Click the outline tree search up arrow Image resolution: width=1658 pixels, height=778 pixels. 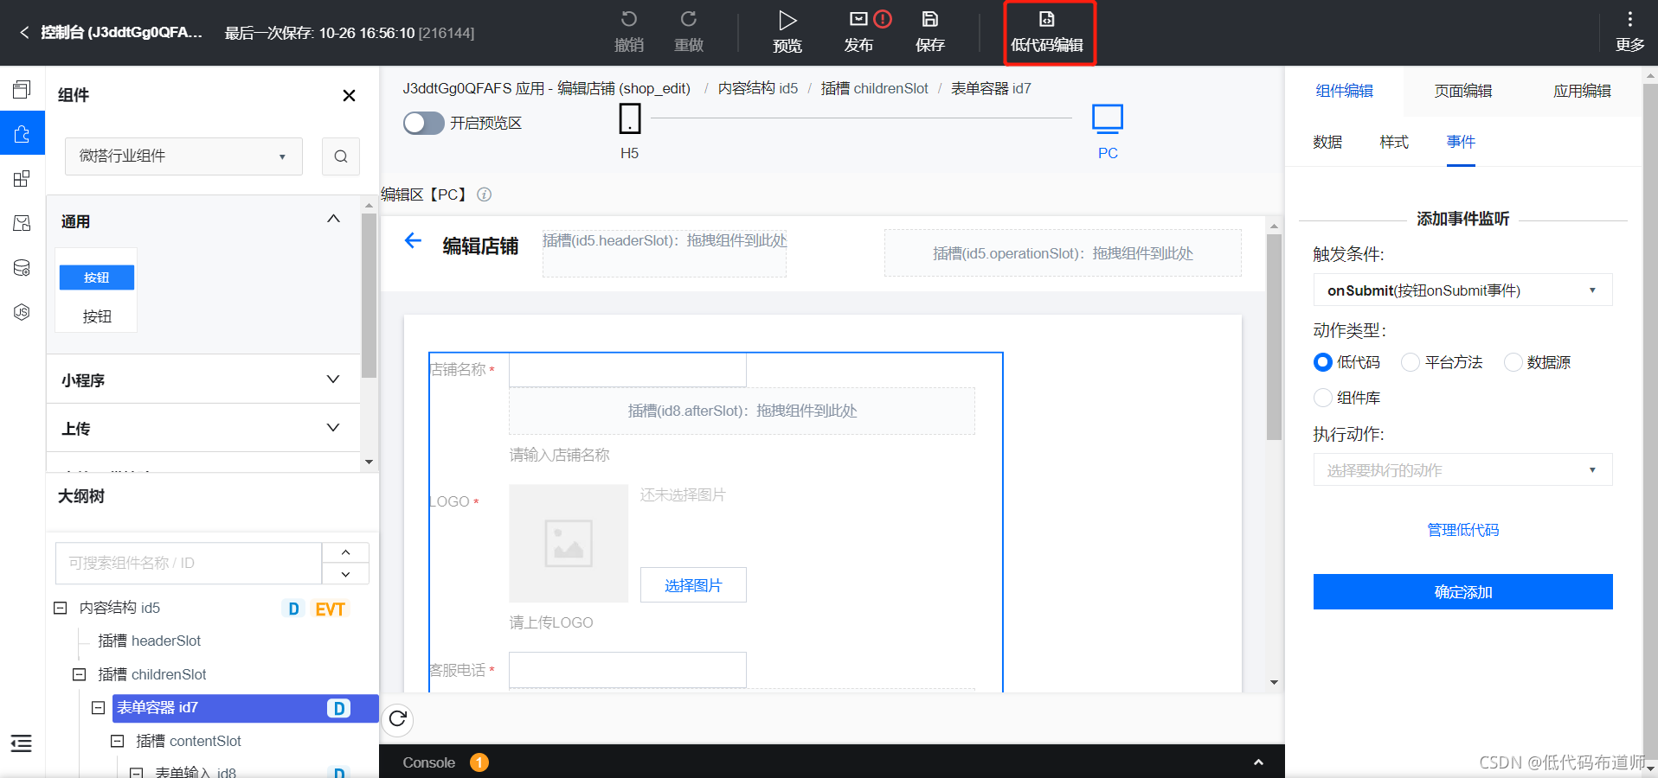tap(345, 552)
